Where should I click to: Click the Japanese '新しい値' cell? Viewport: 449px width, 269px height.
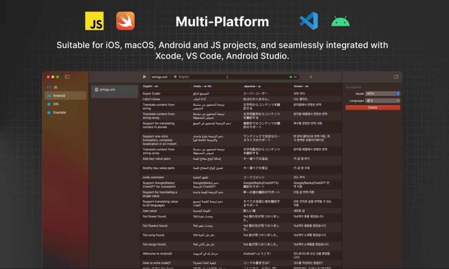(249, 211)
